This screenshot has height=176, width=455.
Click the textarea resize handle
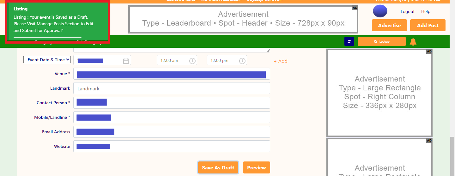[x=268, y=50]
